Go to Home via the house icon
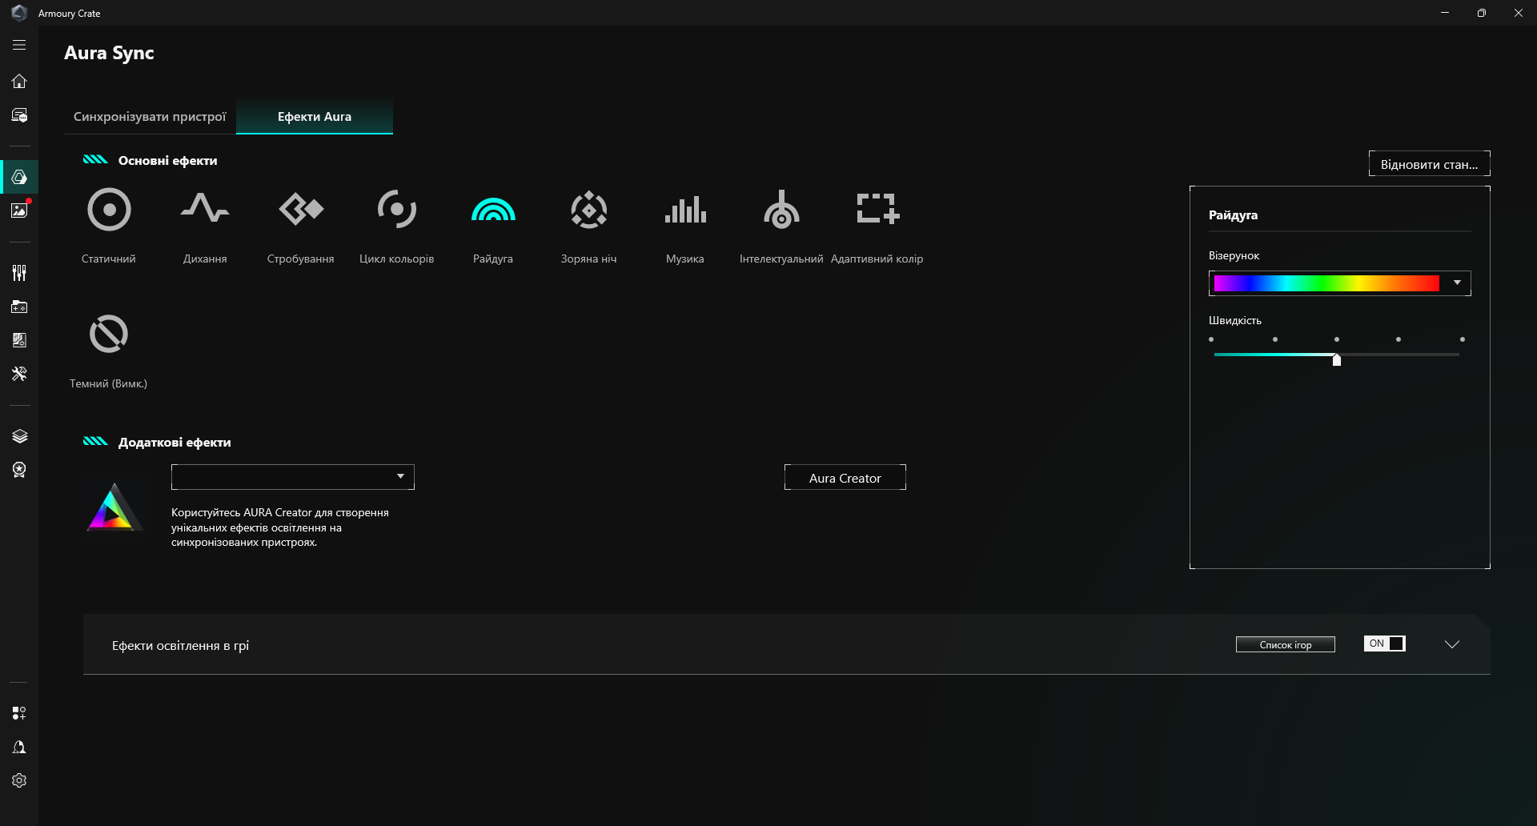This screenshot has width=1537, height=826. [19, 81]
